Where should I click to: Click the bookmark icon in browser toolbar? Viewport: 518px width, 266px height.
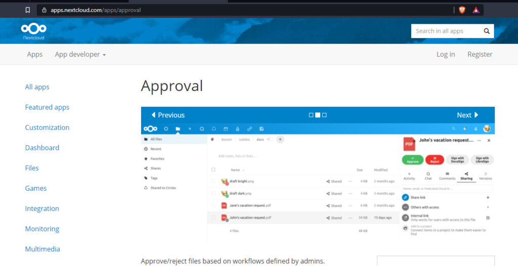coord(27,10)
